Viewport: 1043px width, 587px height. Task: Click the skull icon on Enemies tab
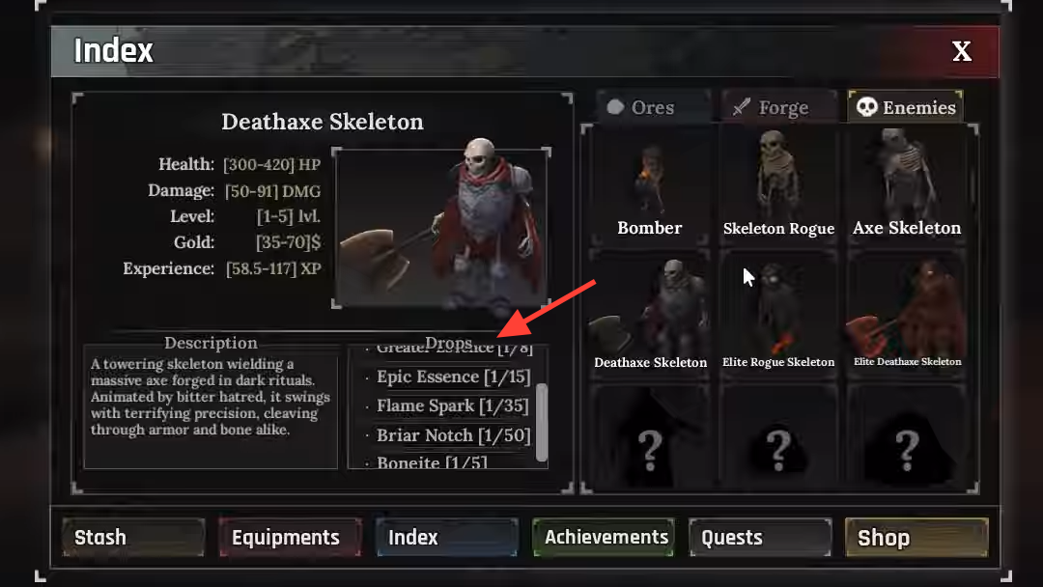pyautogui.click(x=866, y=107)
